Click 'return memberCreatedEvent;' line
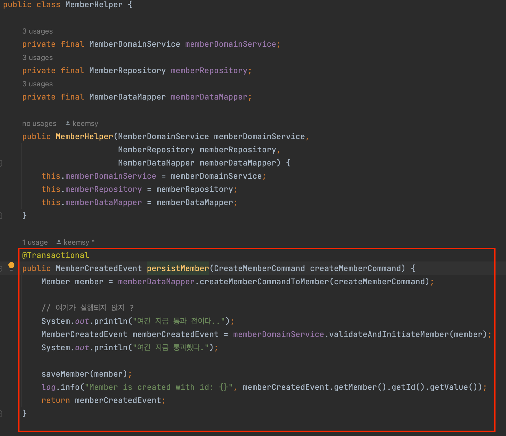The width and height of the screenshot is (506, 436). point(103,400)
